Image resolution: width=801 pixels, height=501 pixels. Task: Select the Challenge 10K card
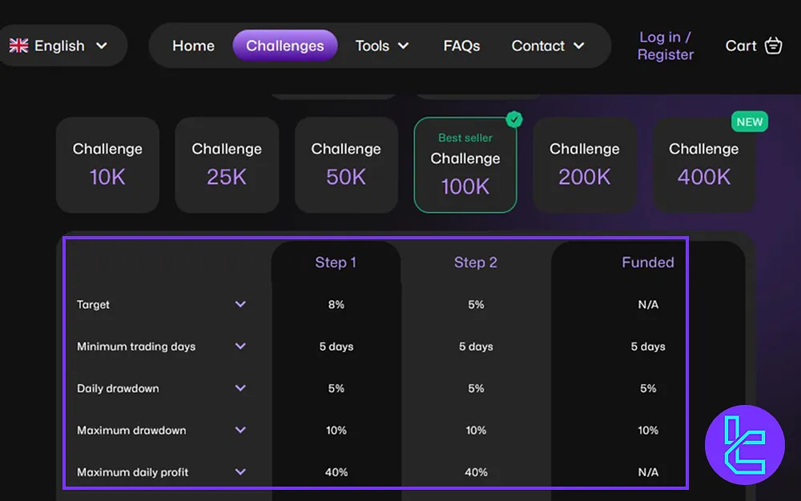pyautogui.click(x=107, y=165)
